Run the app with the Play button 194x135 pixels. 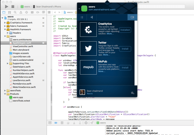pyautogui.click(x=7, y=7)
